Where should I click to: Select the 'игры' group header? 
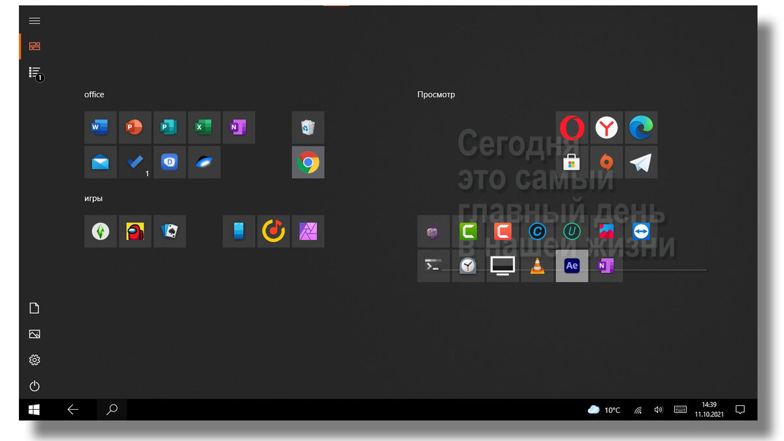93,198
